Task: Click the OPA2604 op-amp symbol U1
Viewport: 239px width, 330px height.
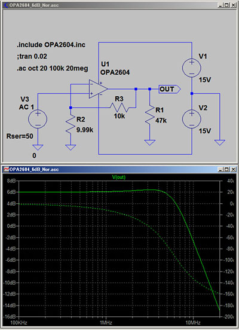Action: 98,89
